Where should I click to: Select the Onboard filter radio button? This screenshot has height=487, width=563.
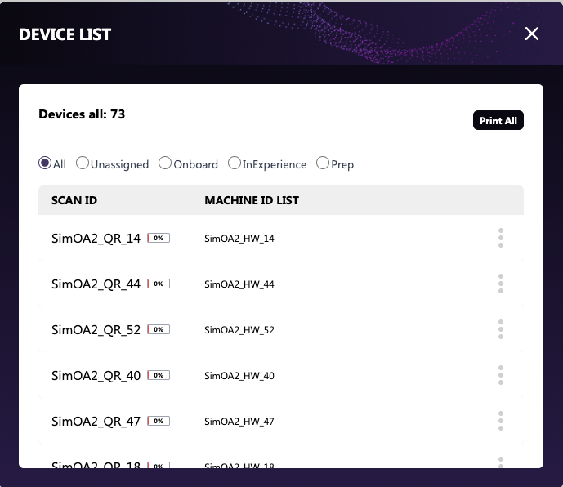coord(165,163)
